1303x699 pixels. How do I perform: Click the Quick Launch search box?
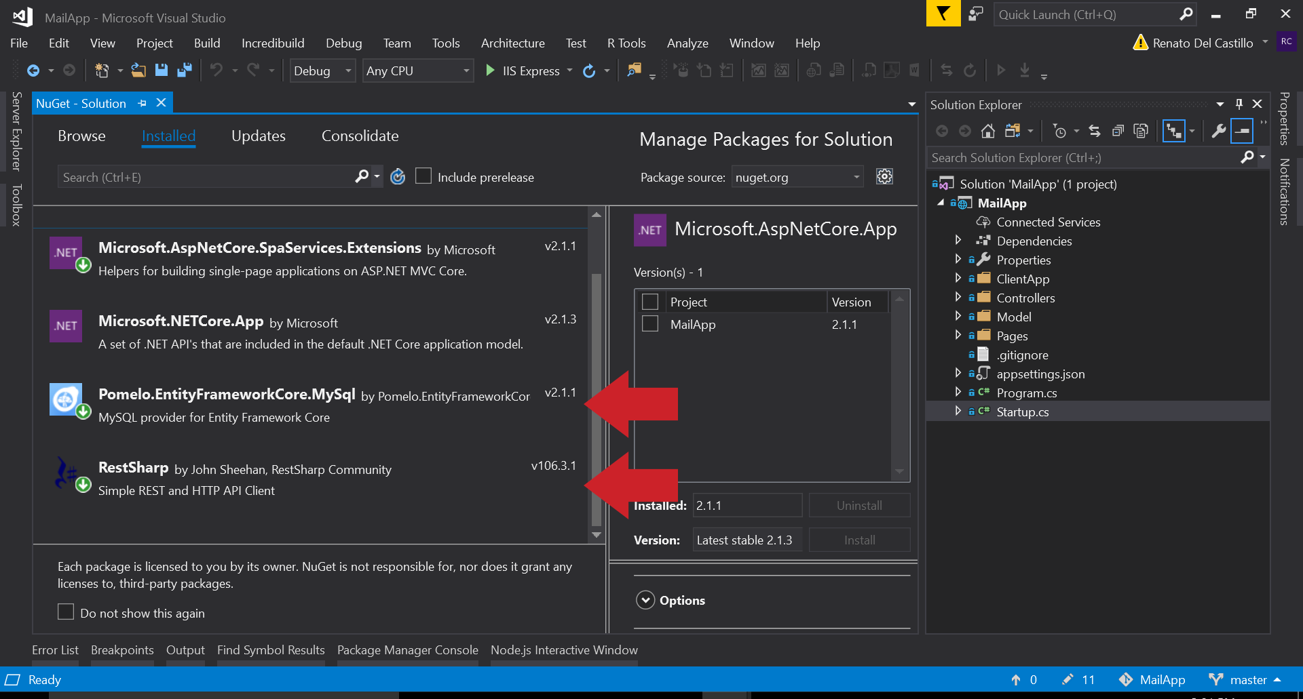pos(1089,14)
